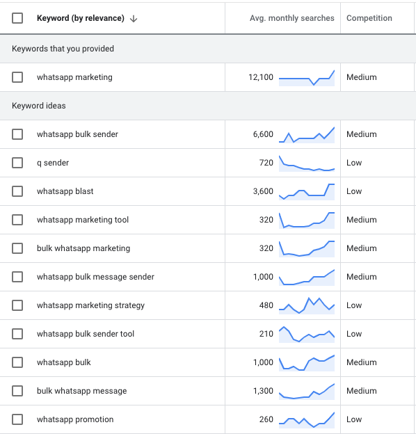Viewport: 416px width, 434px height.
Task: View the whatsapp promotion trend sparkline
Action: [x=307, y=420]
